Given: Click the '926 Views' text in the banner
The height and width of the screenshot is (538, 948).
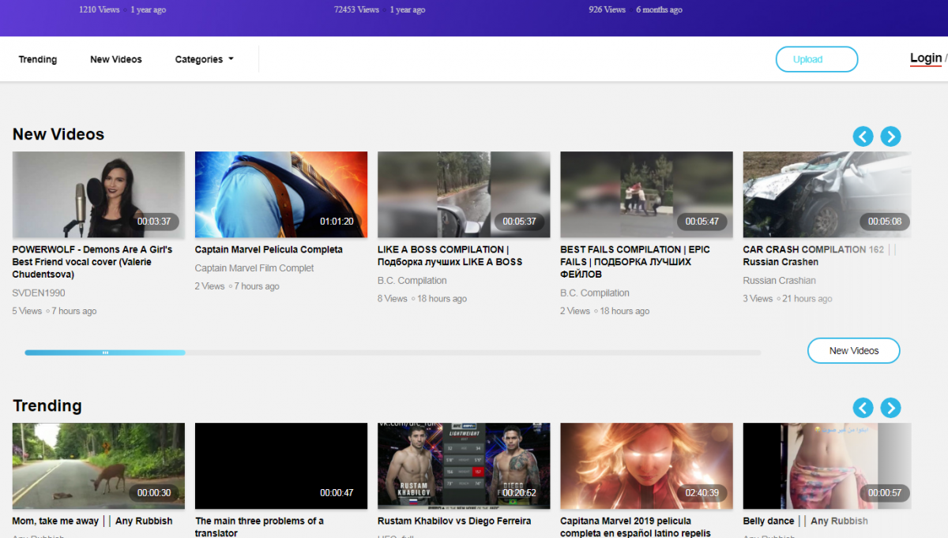Looking at the screenshot, I should tap(608, 9).
